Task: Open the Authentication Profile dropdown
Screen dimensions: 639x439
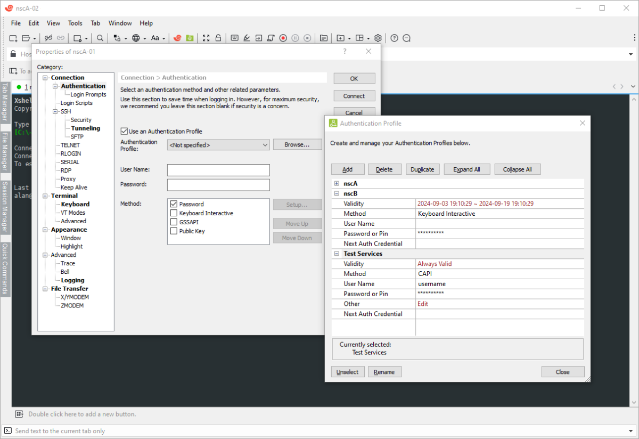Action: point(218,145)
